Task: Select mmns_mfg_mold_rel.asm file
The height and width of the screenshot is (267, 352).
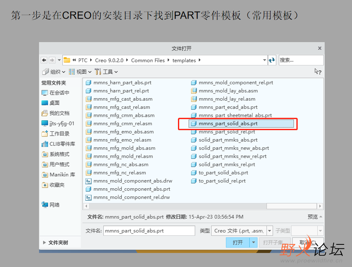Action: click(x=119, y=156)
